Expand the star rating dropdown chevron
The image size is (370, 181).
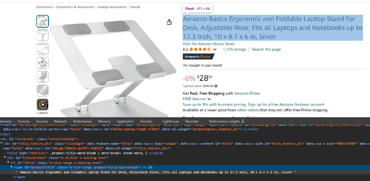(x=215, y=49)
